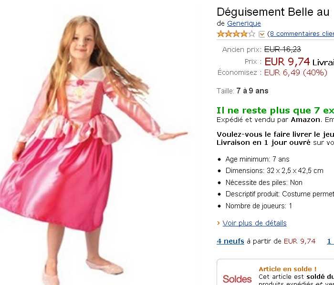Open Voir plus de détails link

coord(254,223)
